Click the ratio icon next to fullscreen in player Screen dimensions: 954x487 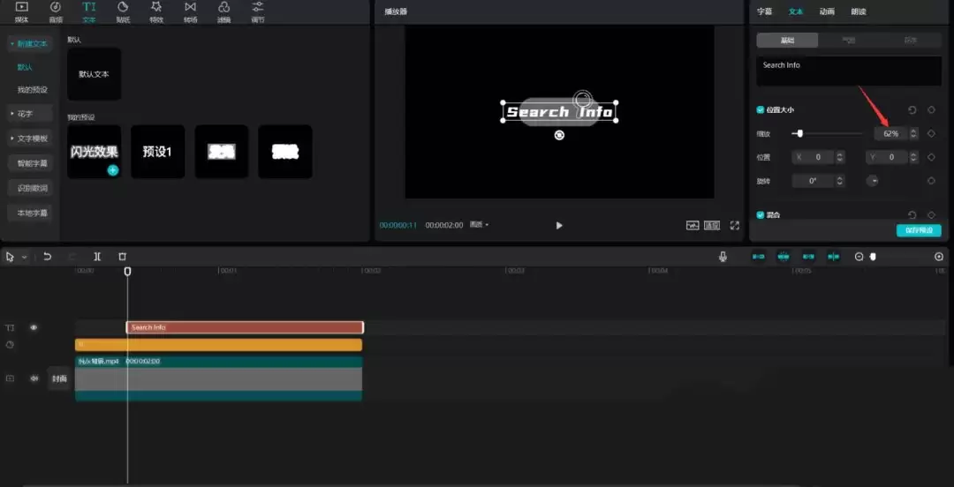point(712,225)
